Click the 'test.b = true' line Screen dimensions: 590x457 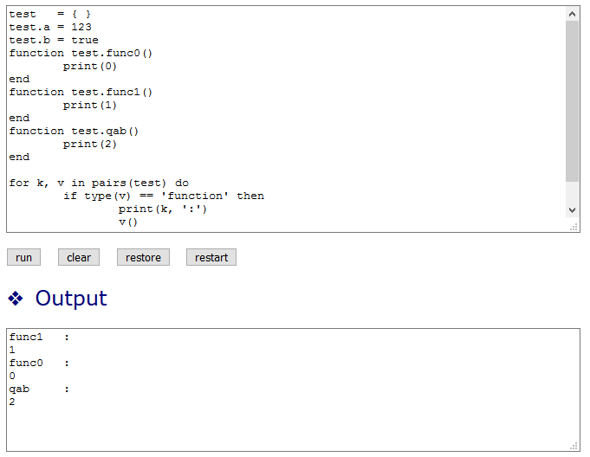coord(54,40)
